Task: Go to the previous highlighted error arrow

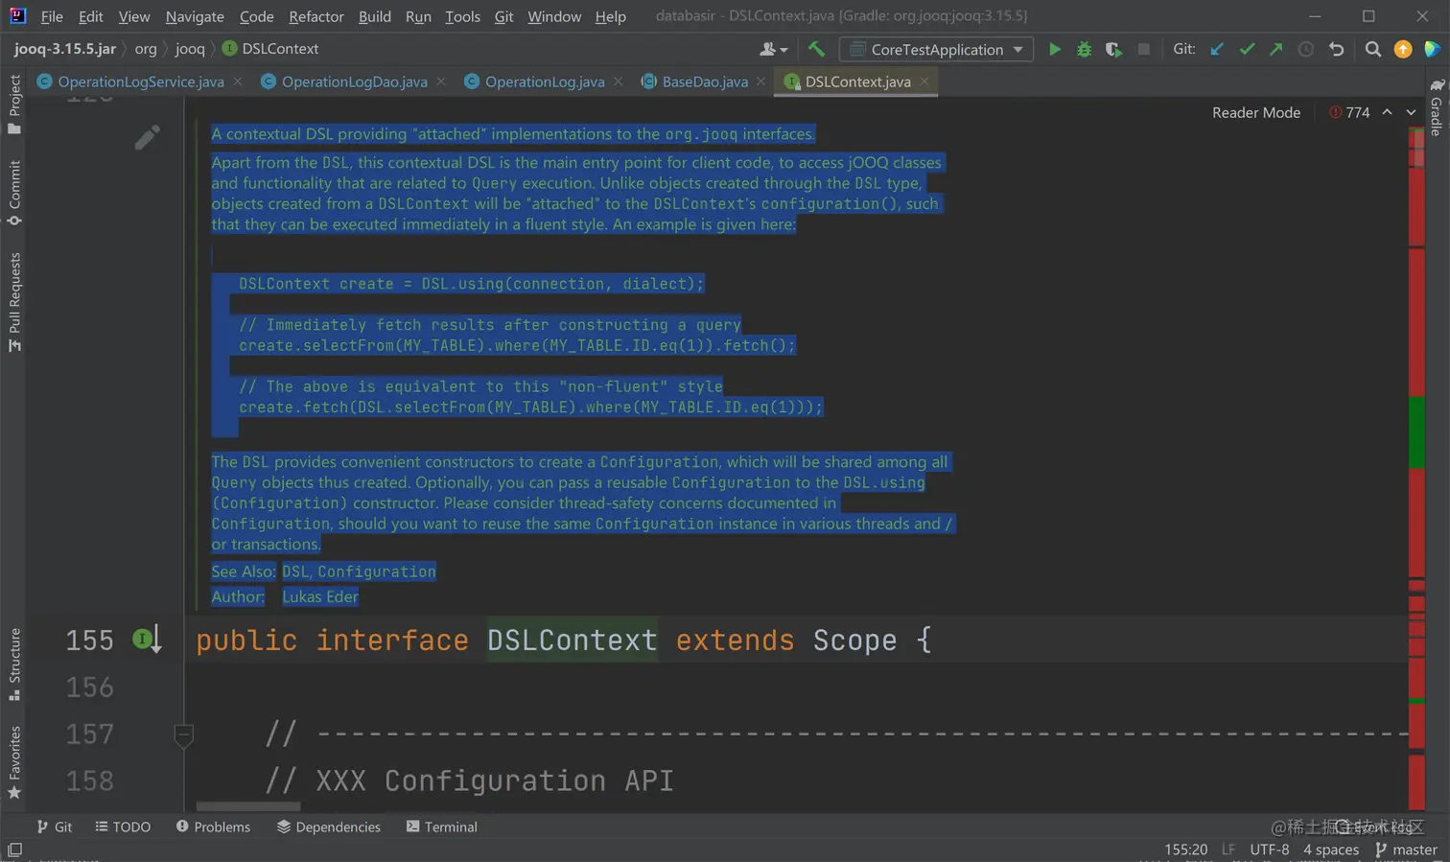Action: [1387, 112]
